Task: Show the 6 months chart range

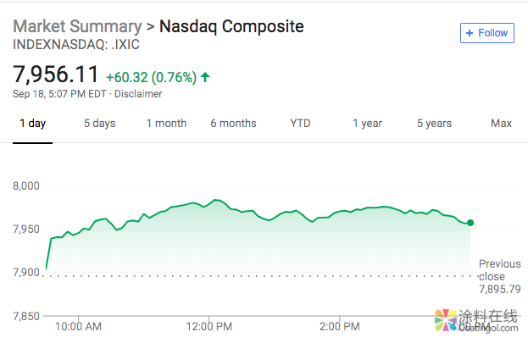Action: tap(233, 124)
